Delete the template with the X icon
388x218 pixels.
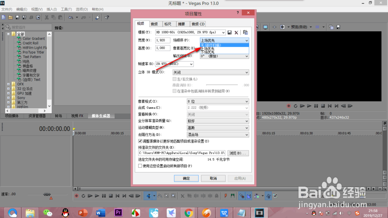point(236,33)
